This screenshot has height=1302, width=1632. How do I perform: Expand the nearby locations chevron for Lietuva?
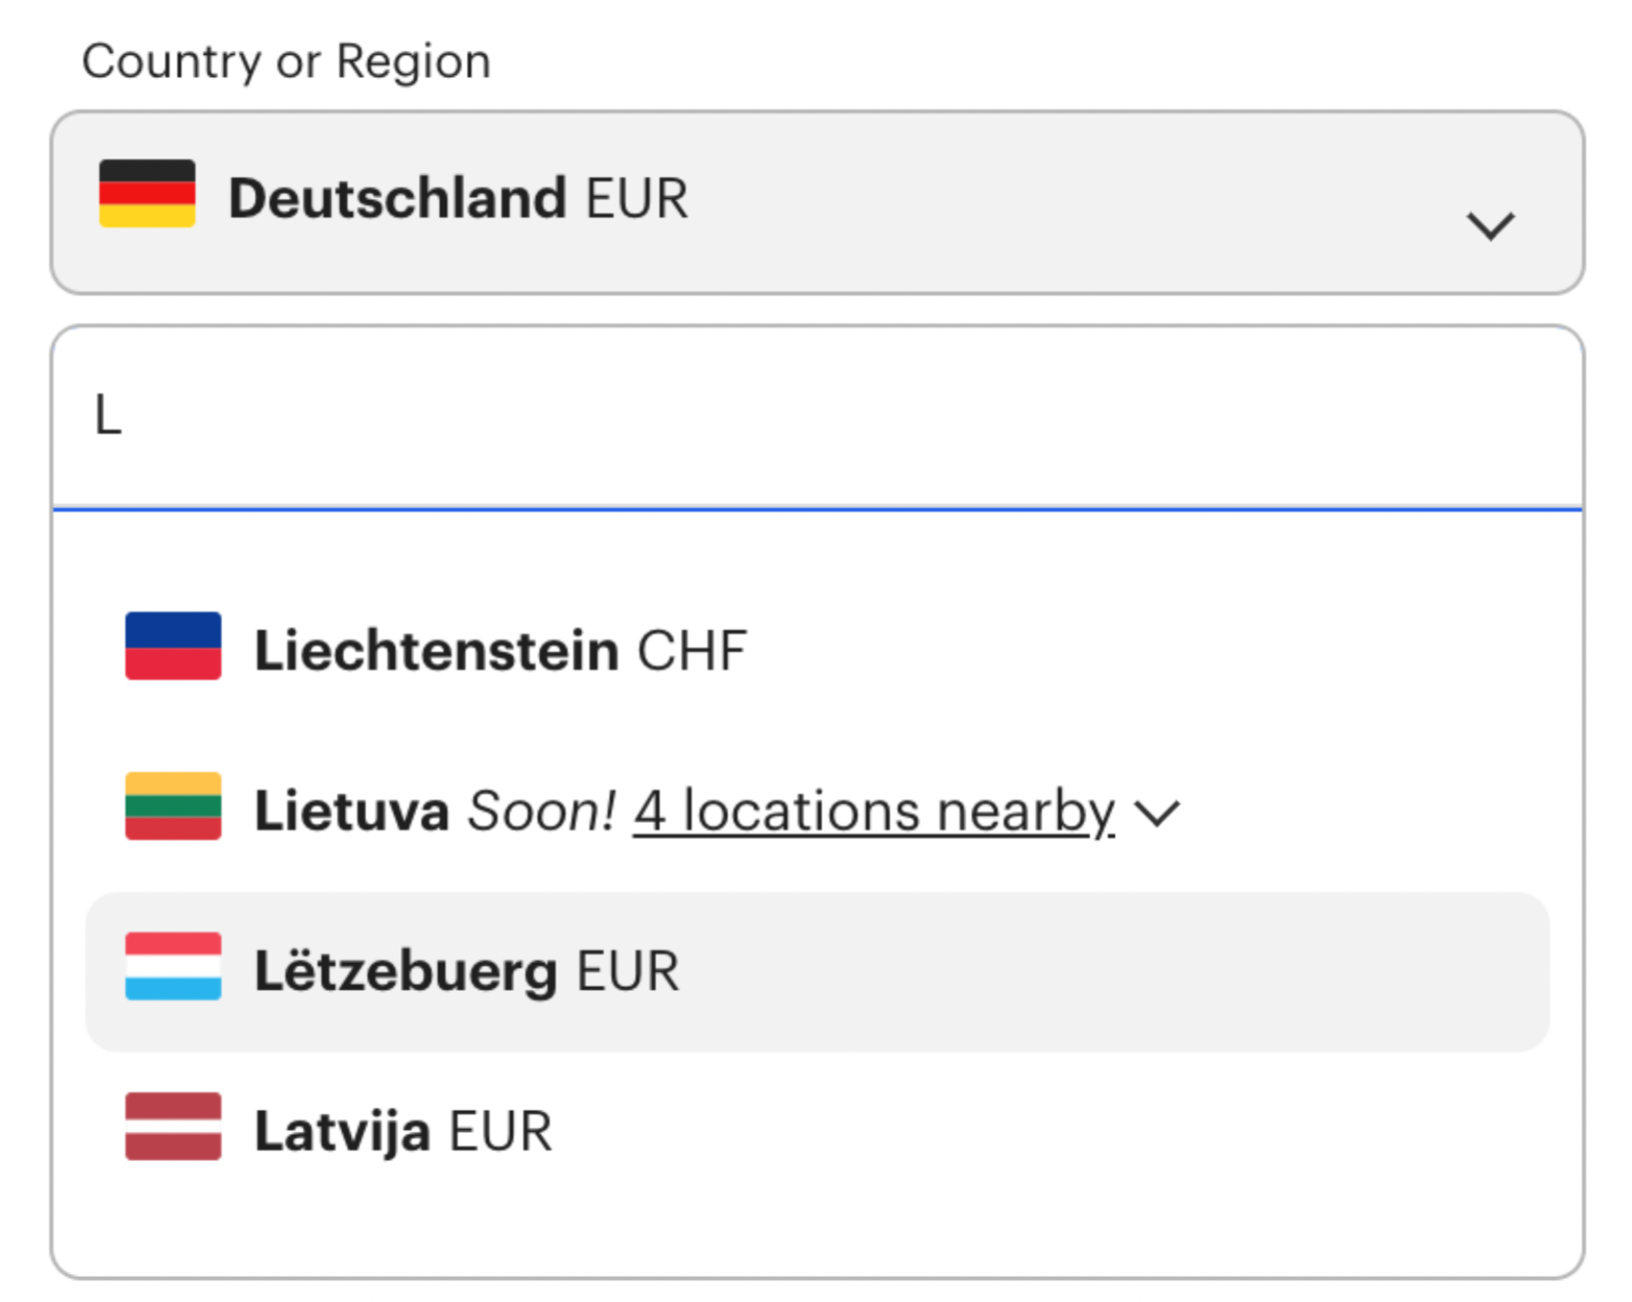coord(1157,814)
